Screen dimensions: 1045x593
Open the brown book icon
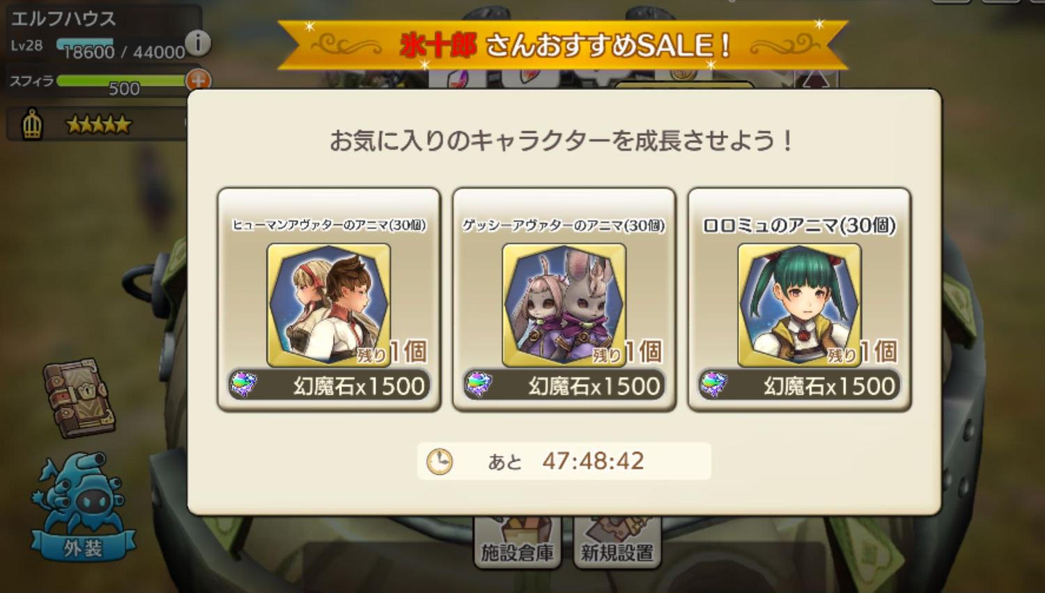coord(79,398)
